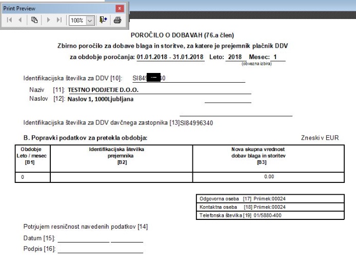356x279 pixels.
Task: Click the reporting period 01.01.2018 - 31.01.2018 field
Action: (170, 57)
